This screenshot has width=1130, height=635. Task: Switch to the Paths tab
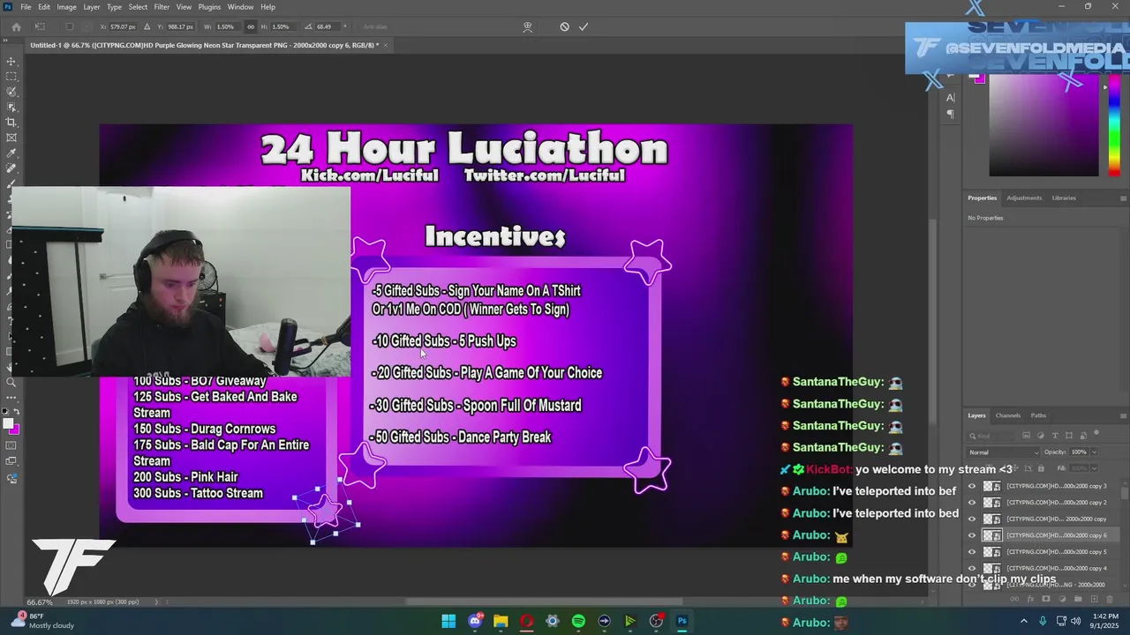click(x=1038, y=415)
